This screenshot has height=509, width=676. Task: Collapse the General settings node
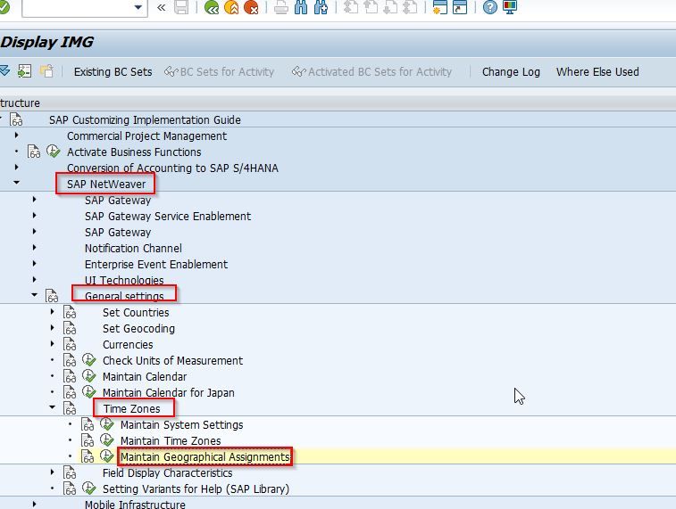[35, 295]
